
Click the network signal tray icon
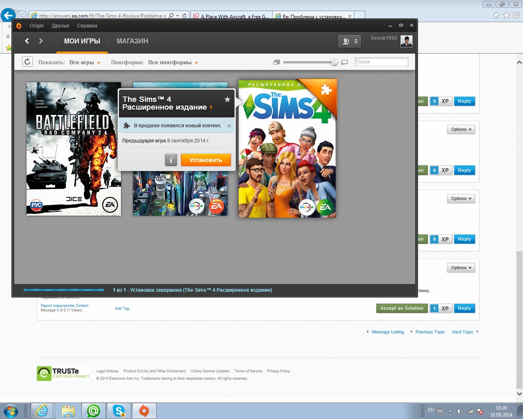pyautogui.click(x=470, y=411)
